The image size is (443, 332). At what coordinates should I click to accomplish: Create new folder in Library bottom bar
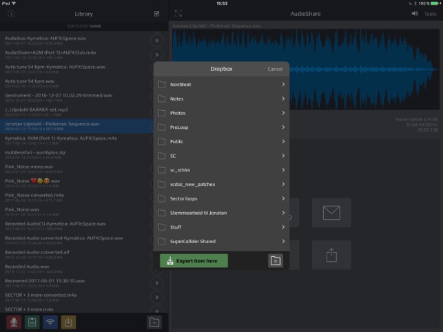(x=154, y=322)
